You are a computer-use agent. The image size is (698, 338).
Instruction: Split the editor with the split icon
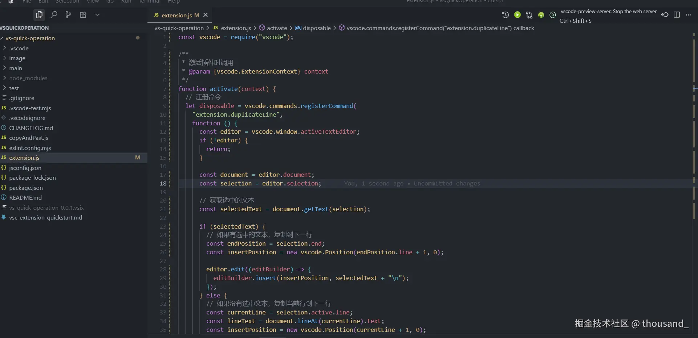677,15
